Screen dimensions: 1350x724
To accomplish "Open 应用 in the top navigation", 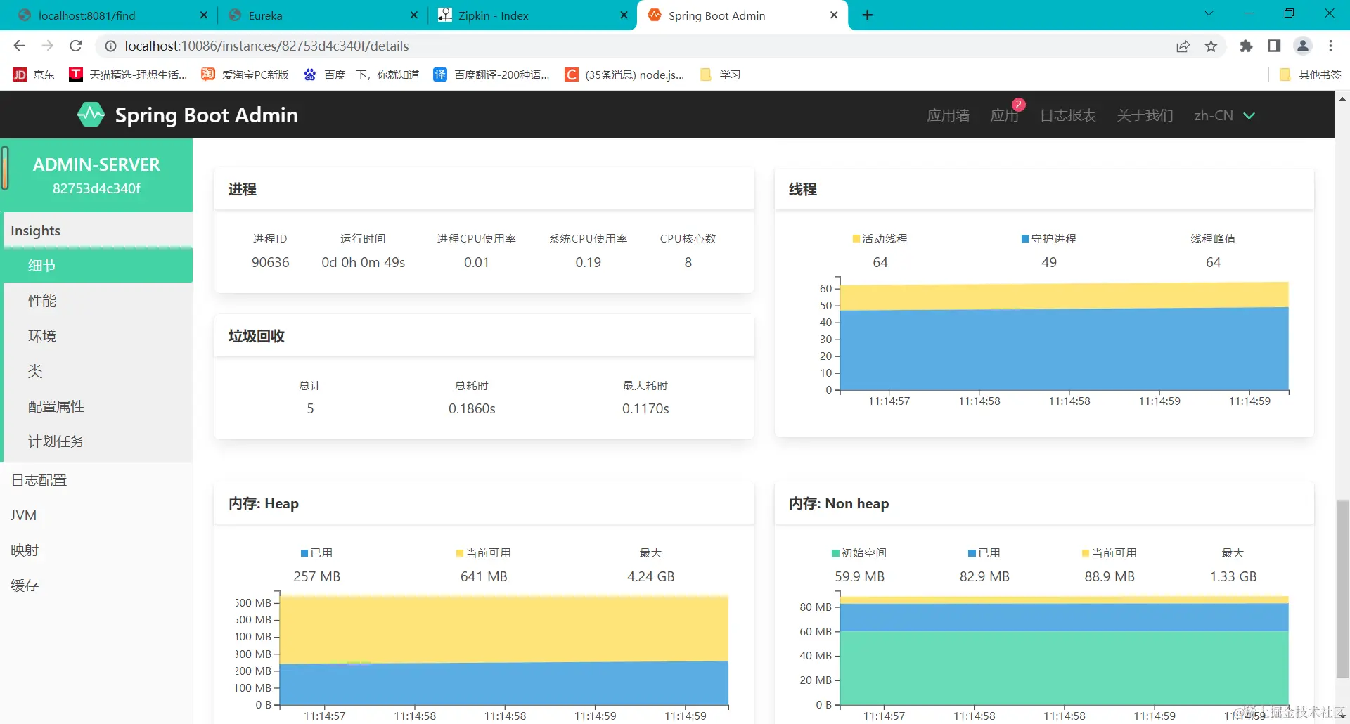I will pyautogui.click(x=1004, y=115).
